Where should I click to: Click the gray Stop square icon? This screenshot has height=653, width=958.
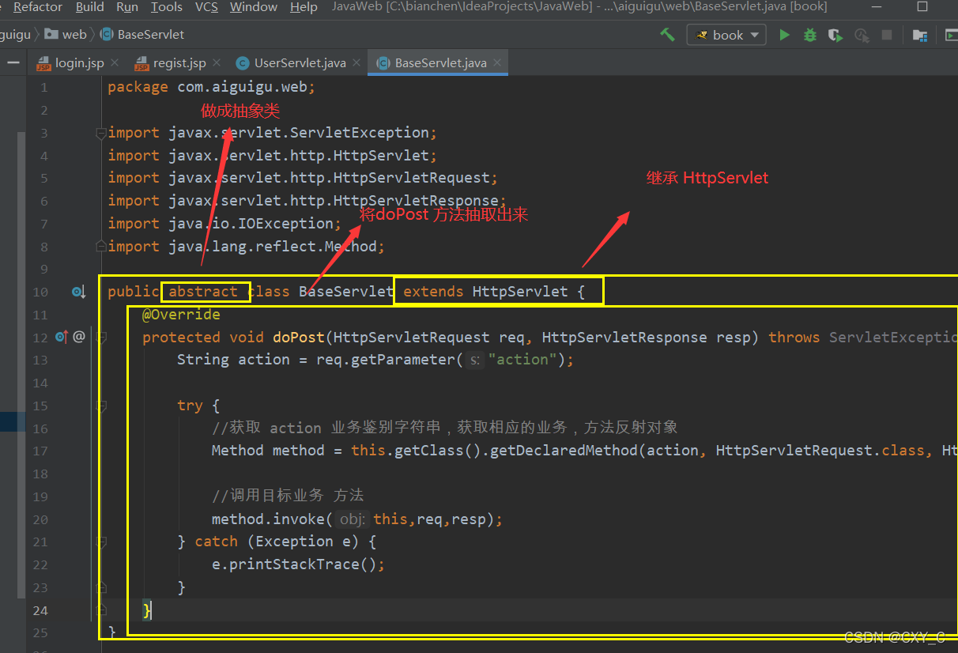[x=887, y=35]
